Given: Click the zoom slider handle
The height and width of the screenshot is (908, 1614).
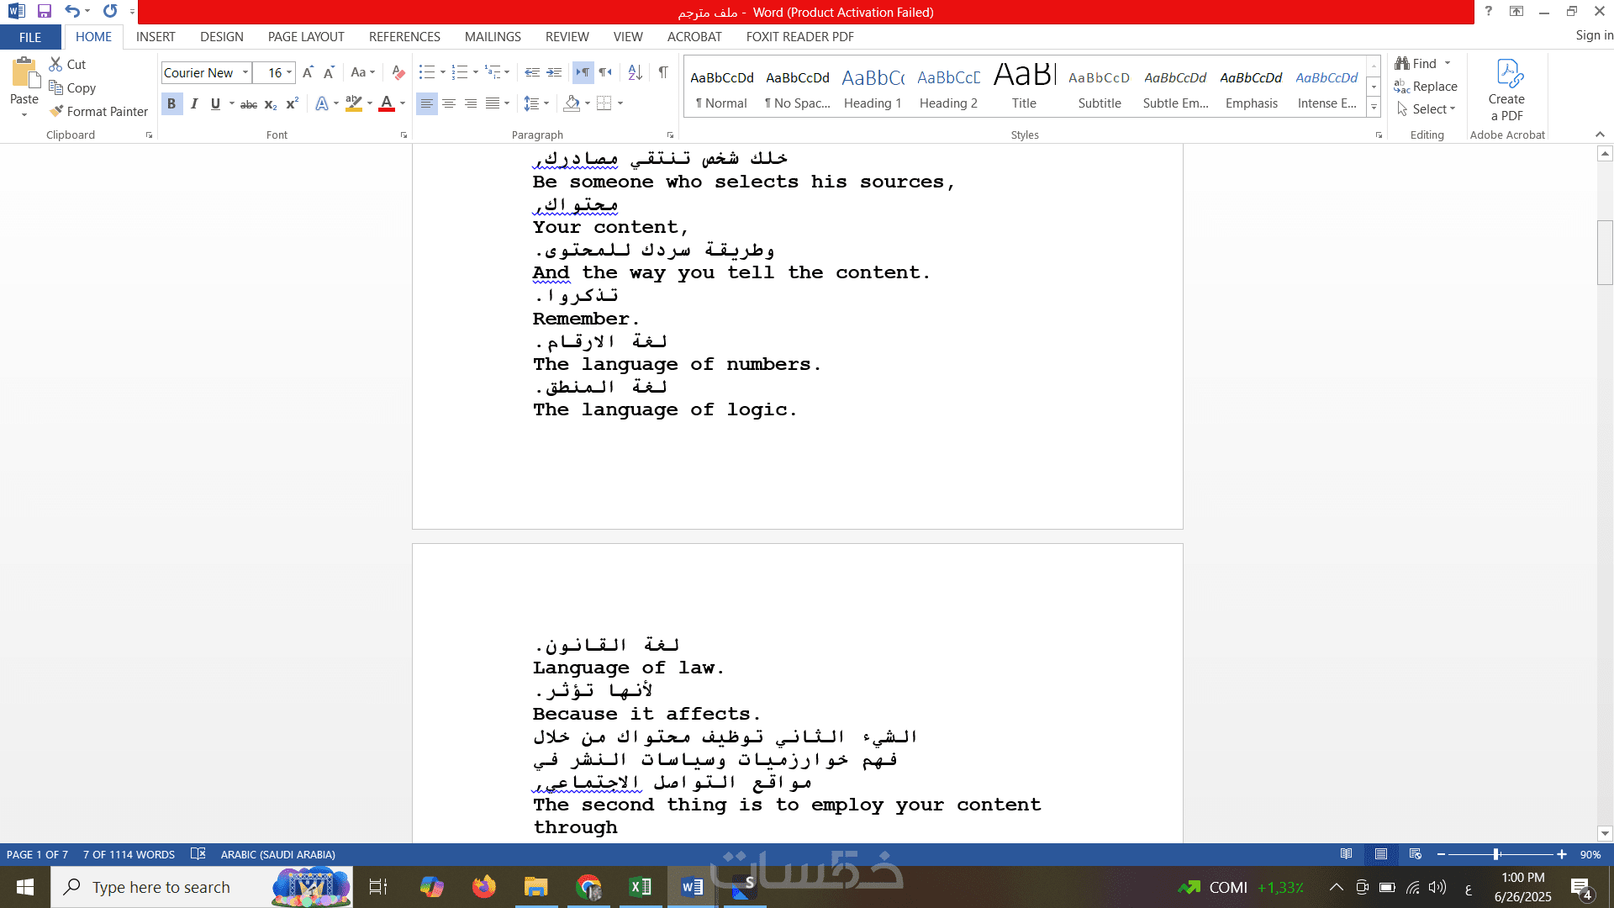Looking at the screenshot, I should coord(1496,854).
